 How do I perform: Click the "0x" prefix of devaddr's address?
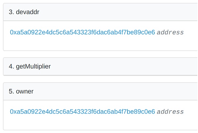pos(13,33)
